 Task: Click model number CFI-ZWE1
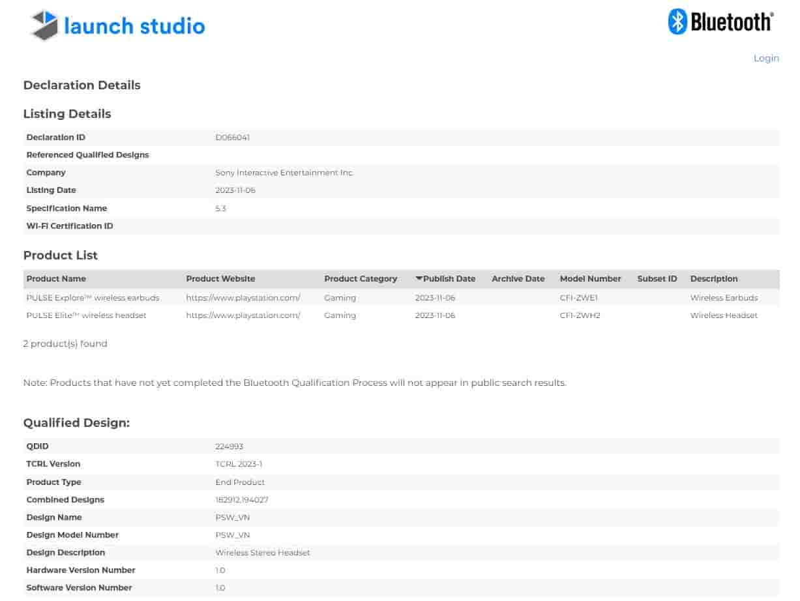pos(578,297)
